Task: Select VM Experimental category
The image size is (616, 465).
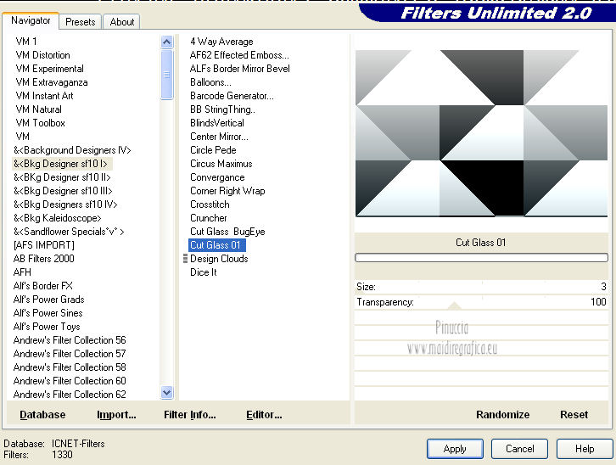Action: 49,69
